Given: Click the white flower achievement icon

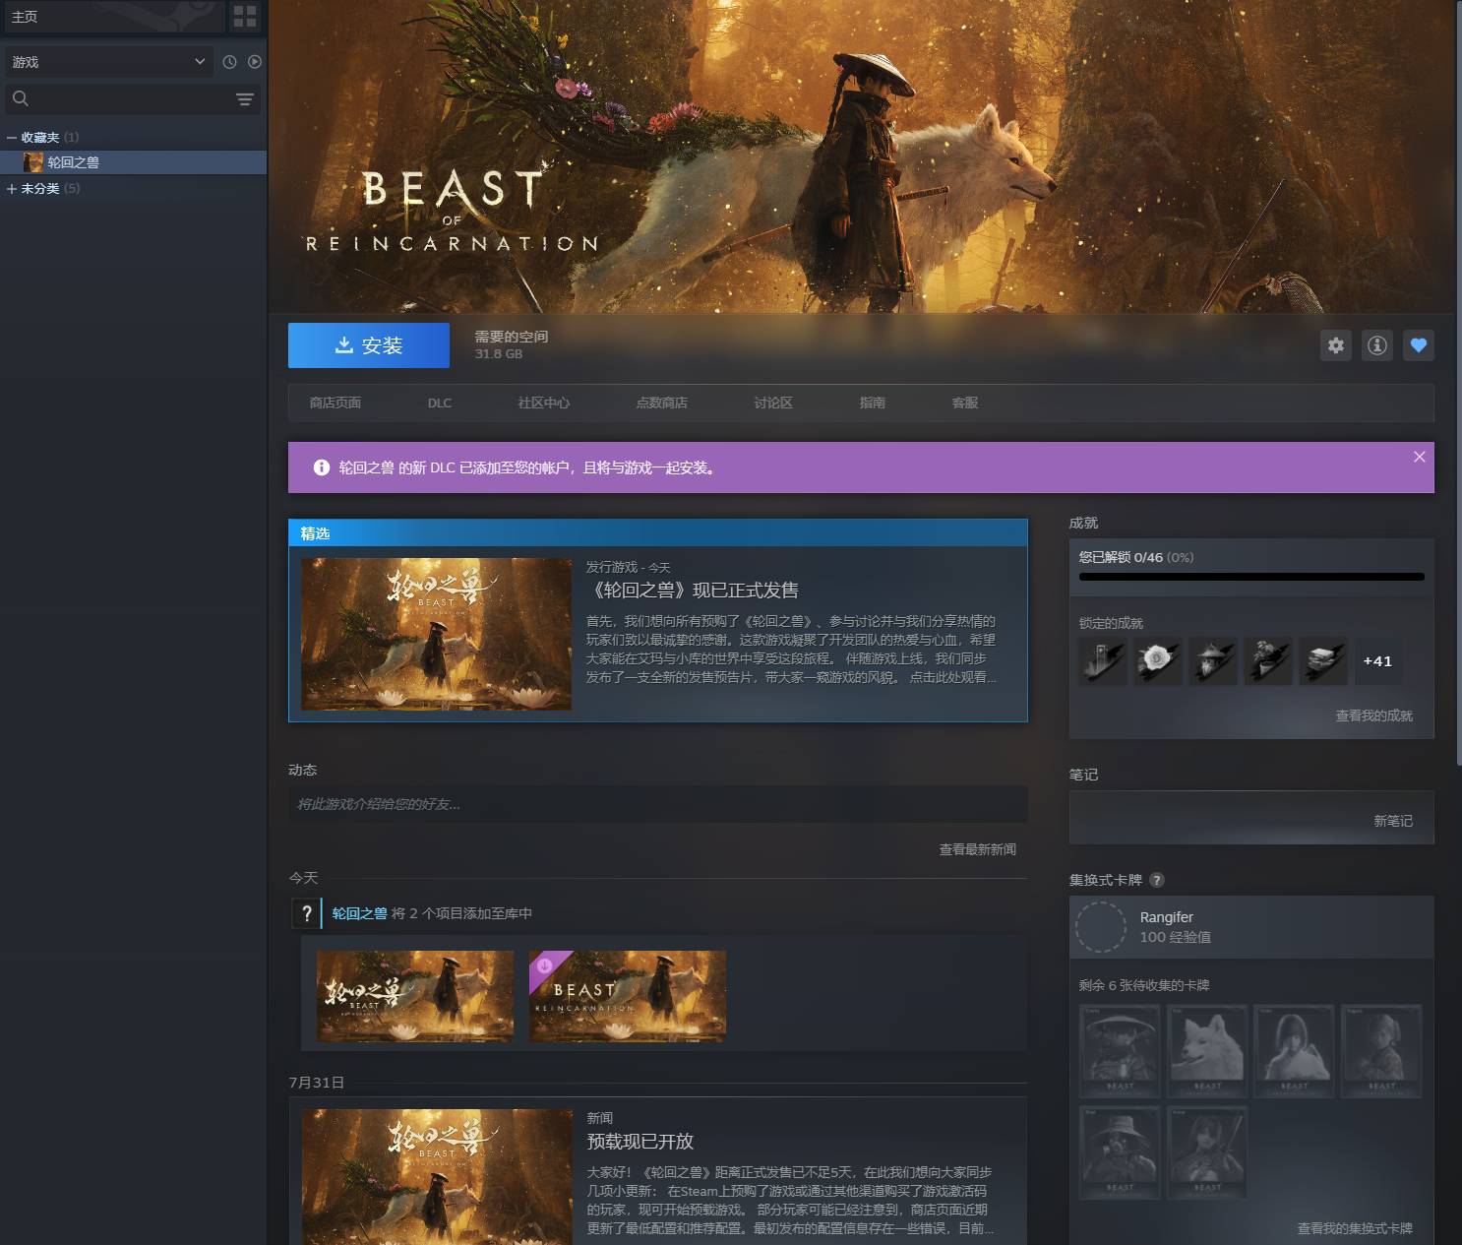Looking at the screenshot, I should (x=1158, y=660).
